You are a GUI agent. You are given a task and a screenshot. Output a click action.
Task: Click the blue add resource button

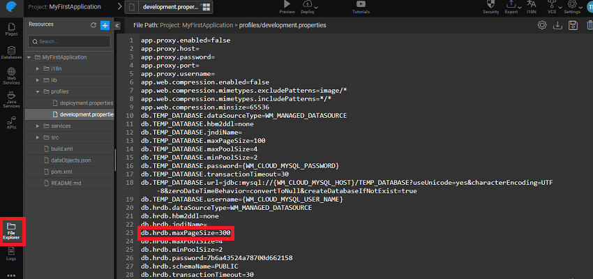point(105,25)
